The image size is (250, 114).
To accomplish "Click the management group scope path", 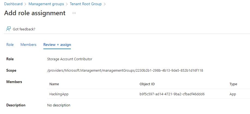I will pos(125,71).
